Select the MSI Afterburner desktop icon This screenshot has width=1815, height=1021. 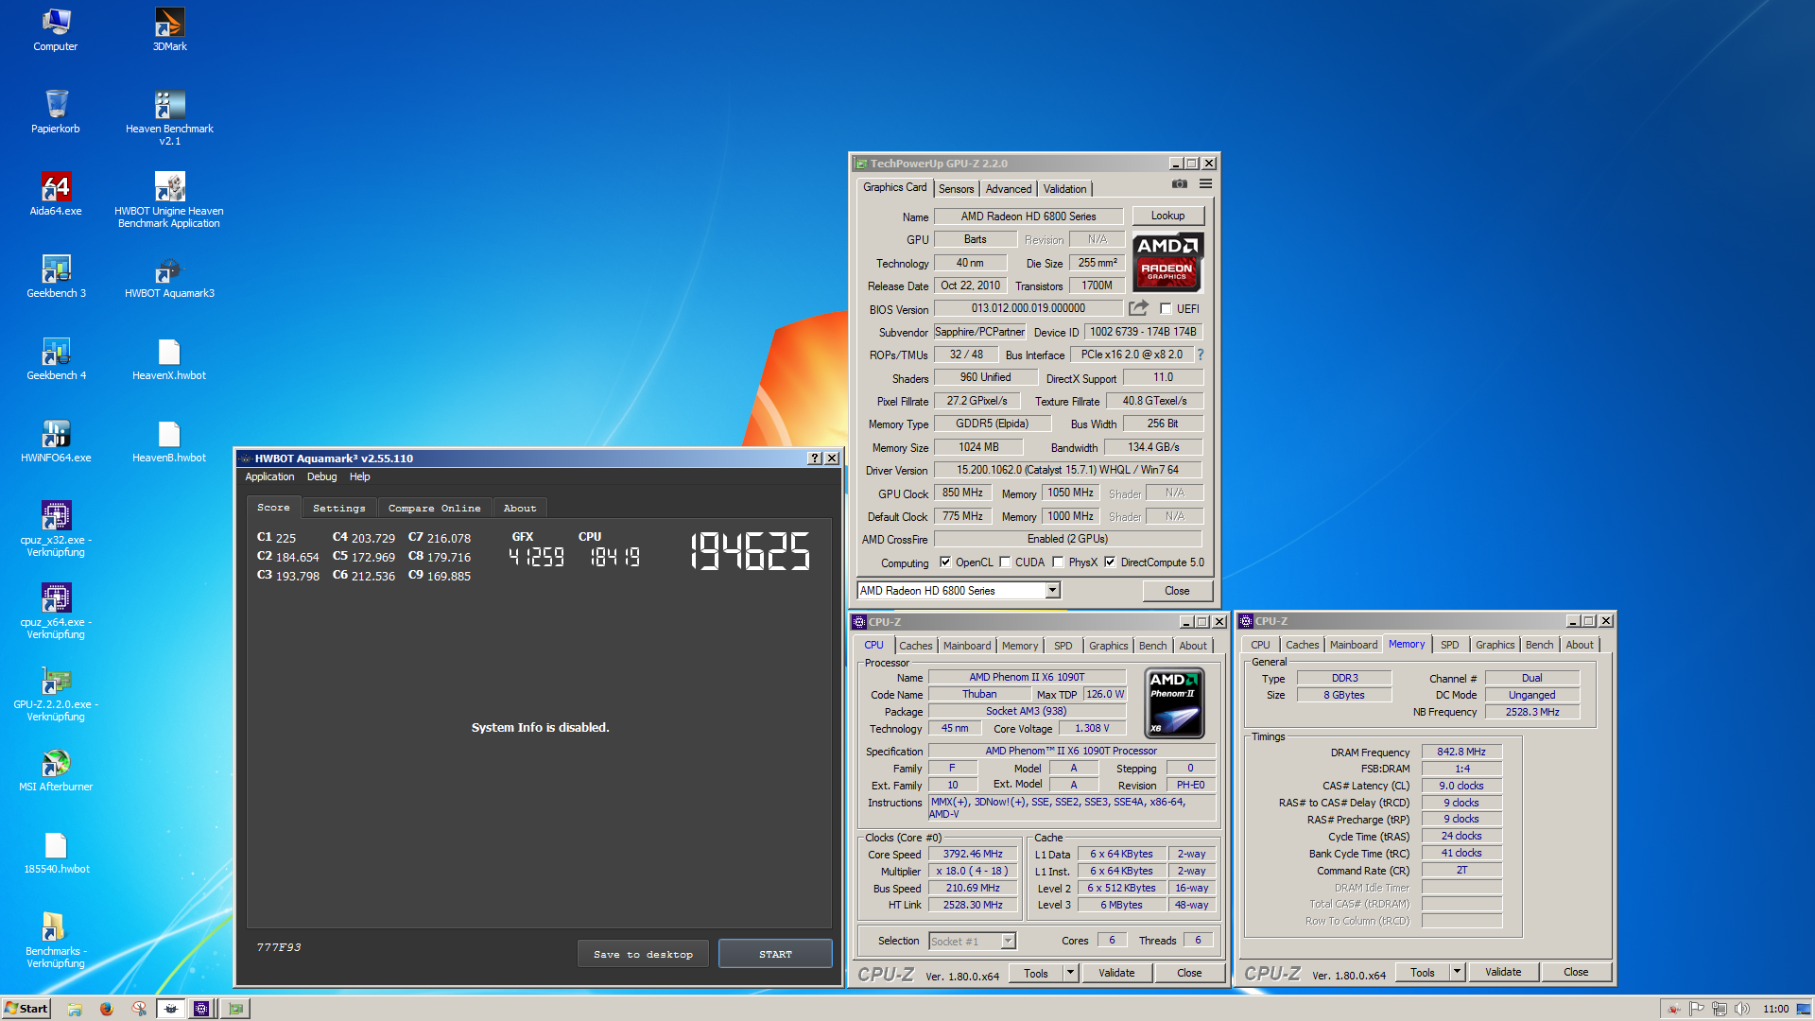(56, 770)
